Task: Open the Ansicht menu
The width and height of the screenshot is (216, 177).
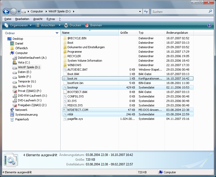Action: (38, 19)
